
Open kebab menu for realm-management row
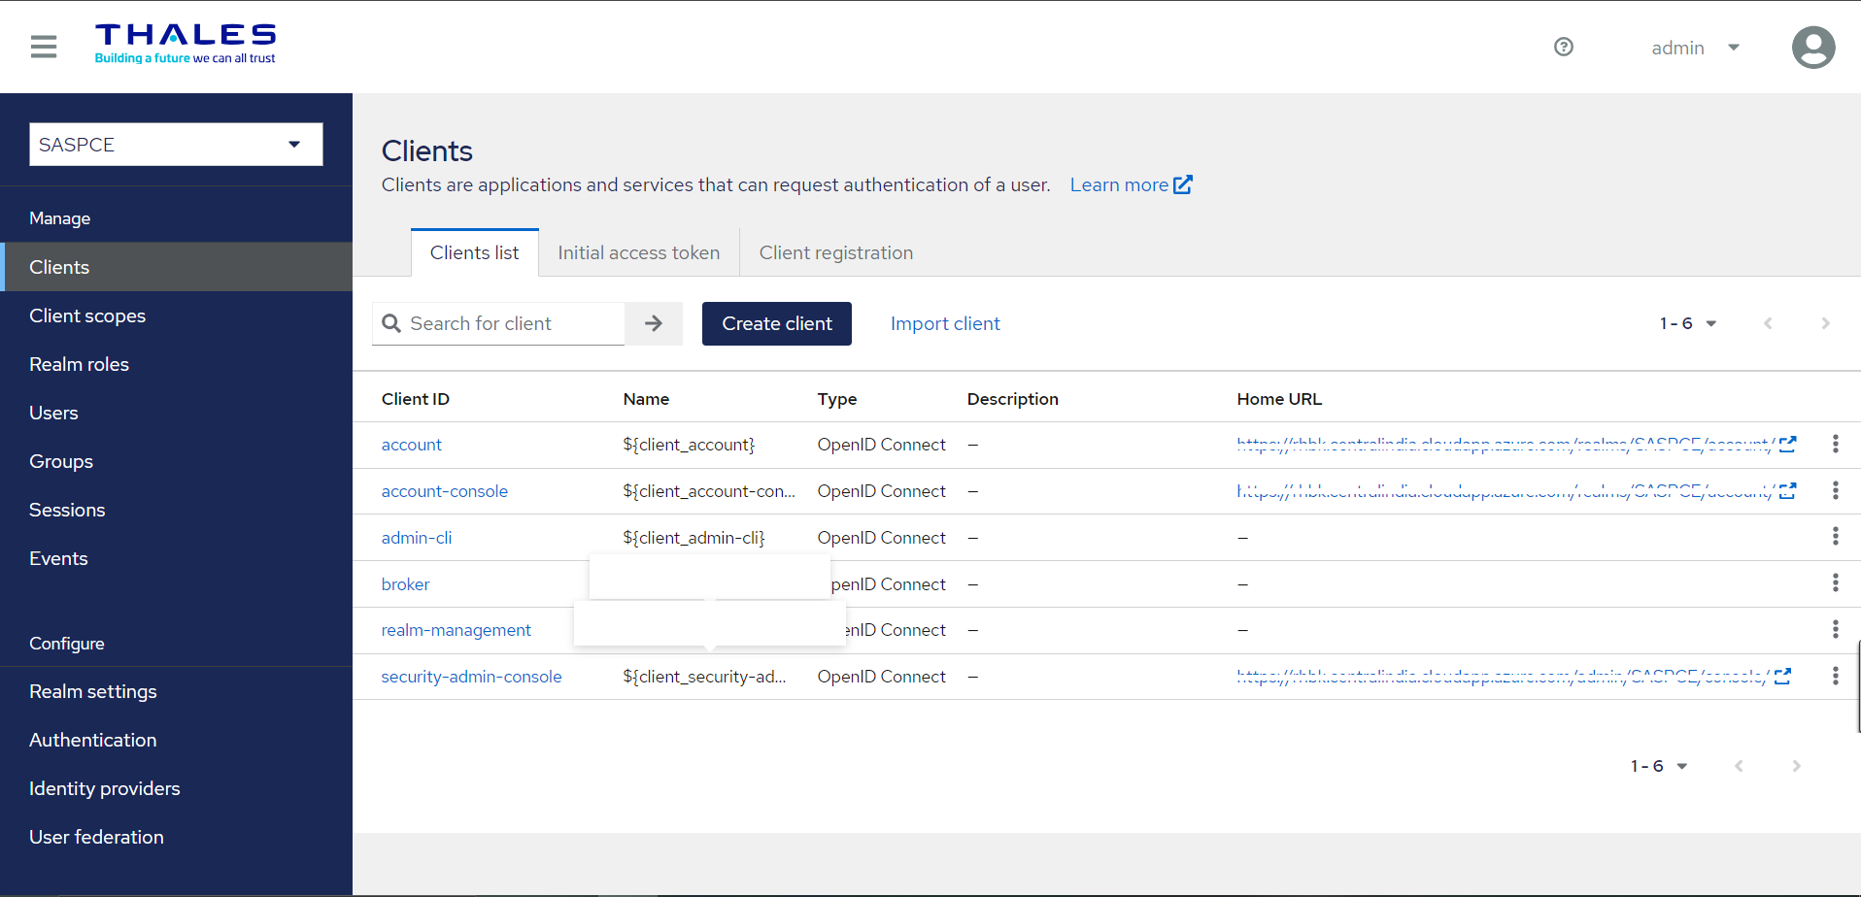(1835, 630)
